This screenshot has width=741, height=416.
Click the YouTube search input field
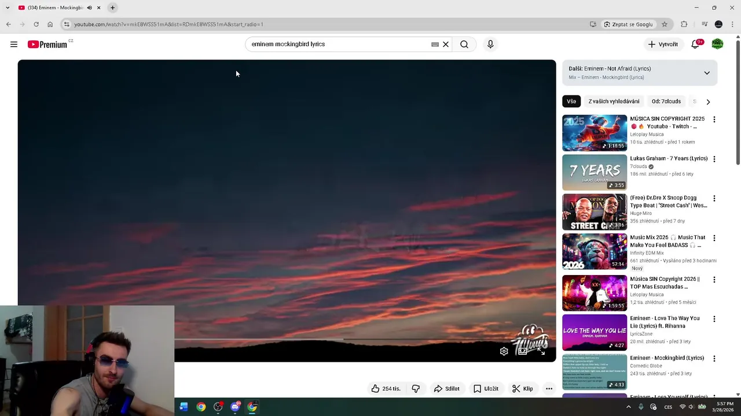pos(339,44)
